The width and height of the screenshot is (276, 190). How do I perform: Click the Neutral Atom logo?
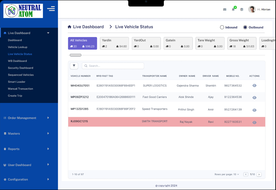coord(23,11)
